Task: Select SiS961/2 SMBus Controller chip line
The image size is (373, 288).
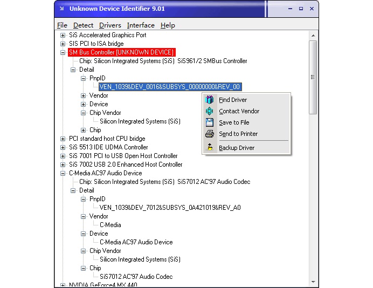Action: coord(163,61)
